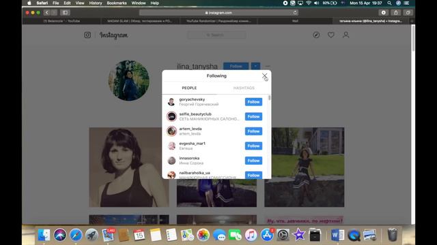Viewport: 437px width, 245px height.
Task: Open Microsoft Word from the Dock
Action: pyautogui.click(x=338, y=235)
